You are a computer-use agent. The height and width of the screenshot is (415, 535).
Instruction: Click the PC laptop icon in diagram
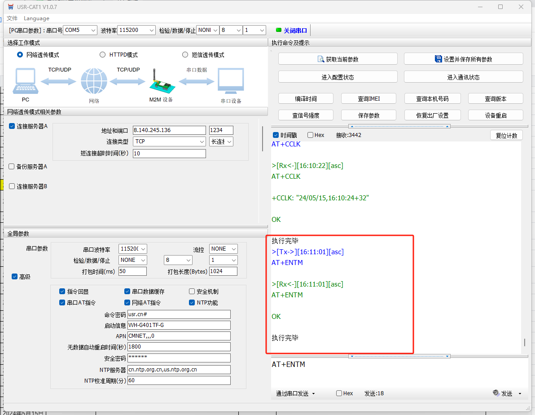[25, 81]
